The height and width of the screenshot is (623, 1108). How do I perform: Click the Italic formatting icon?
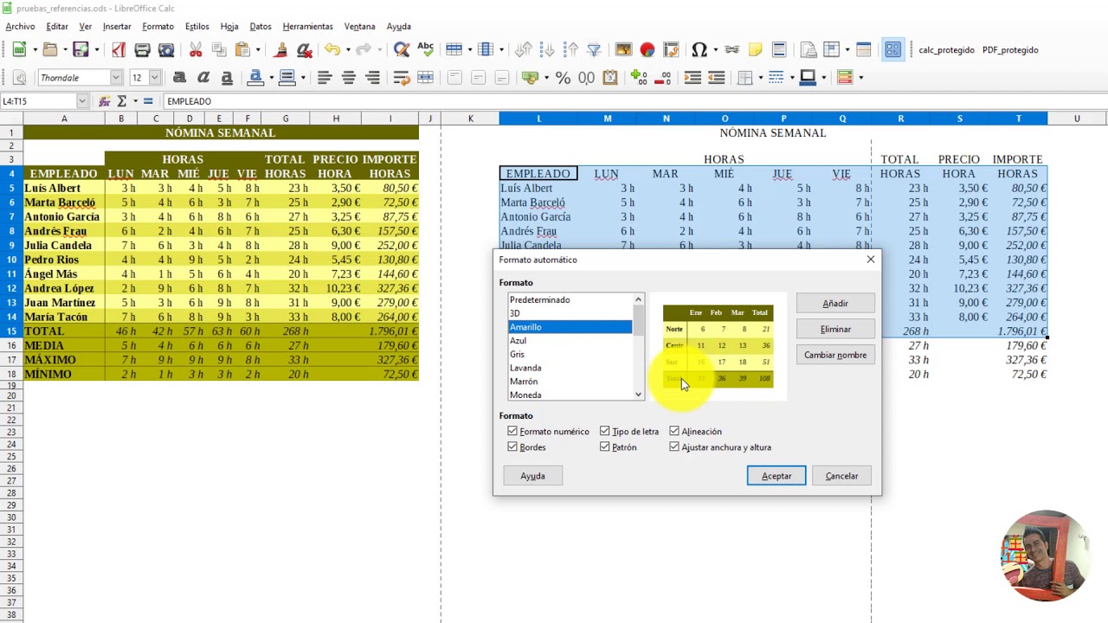(x=203, y=78)
